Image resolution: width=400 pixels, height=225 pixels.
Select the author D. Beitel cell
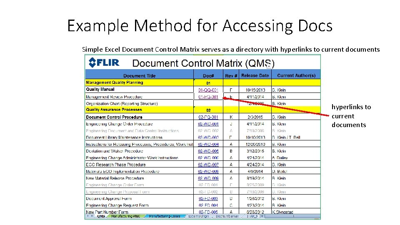point(296,171)
